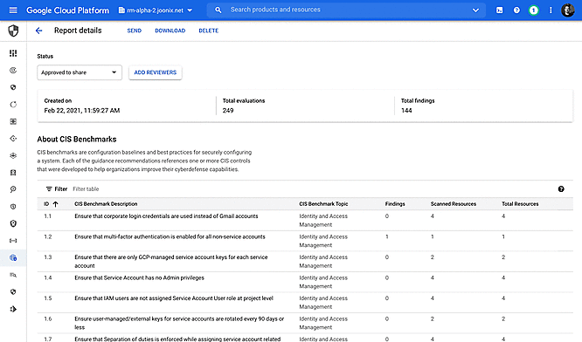The width and height of the screenshot is (582, 342).
Task: Click the highlighted Compliance sidebar icon
Action: (x=13, y=257)
